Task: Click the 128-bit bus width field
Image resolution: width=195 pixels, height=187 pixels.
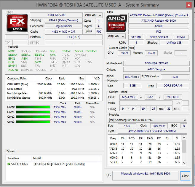Action: tap(181, 37)
